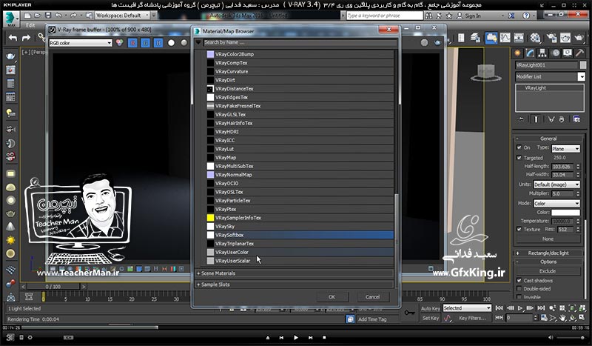The width and height of the screenshot is (592, 346).
Task: Select VRayDirt in the map list
Action: (x=300, y=80)
